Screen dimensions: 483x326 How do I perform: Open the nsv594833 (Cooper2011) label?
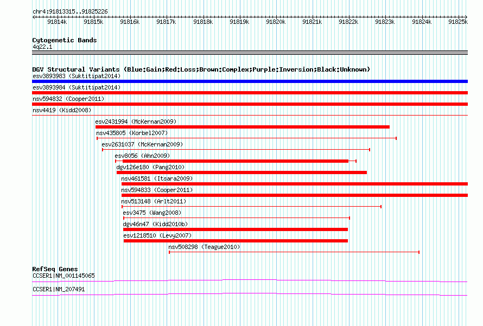pyautogui.click(x=157, y=190)
